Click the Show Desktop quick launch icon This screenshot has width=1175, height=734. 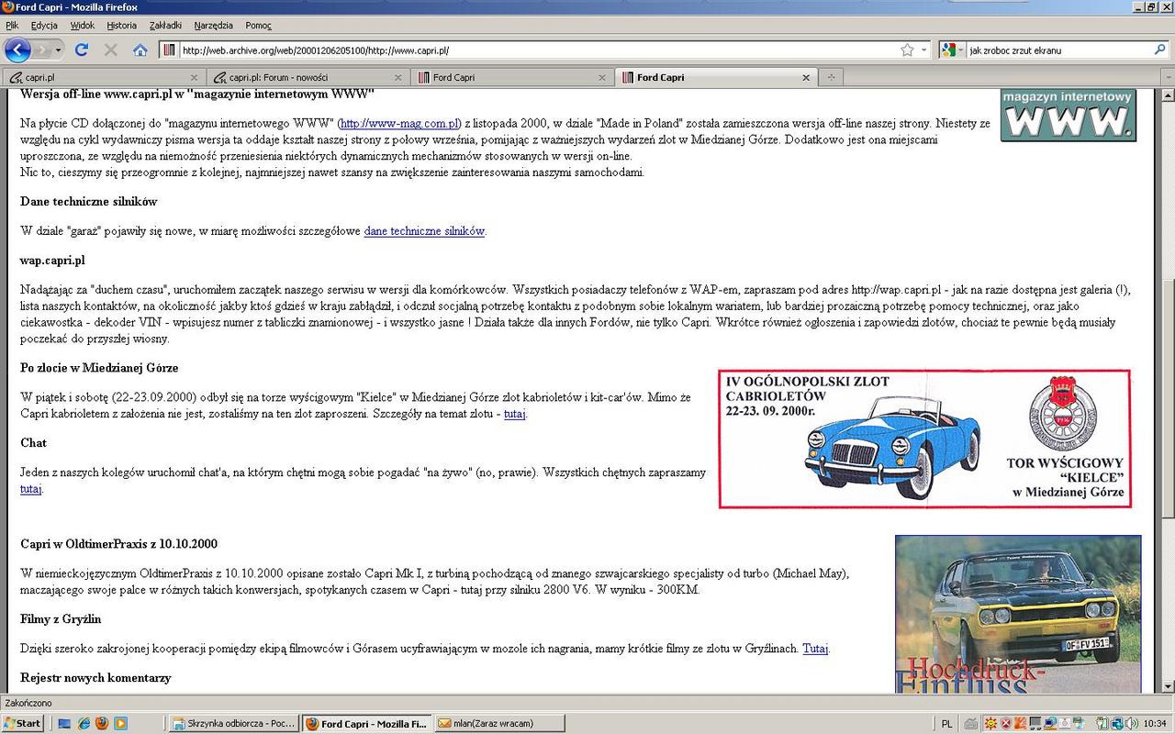coord(65,723)
